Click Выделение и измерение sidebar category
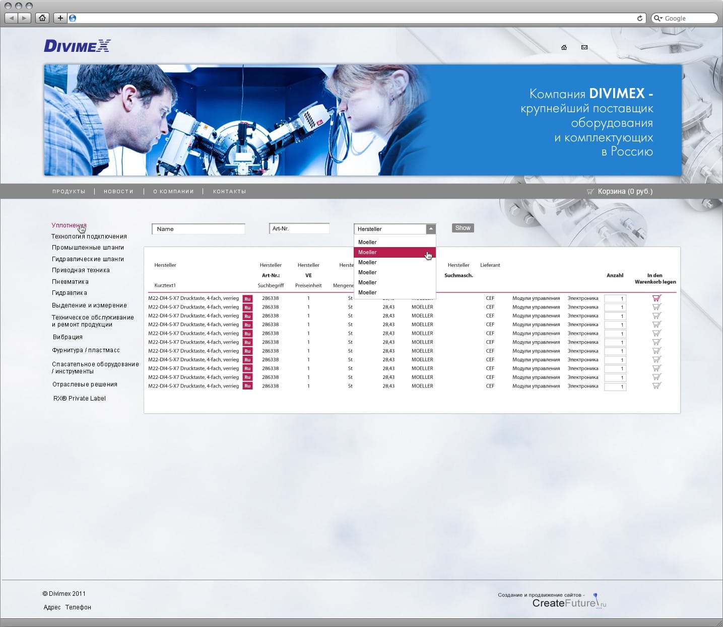This screenshot has height=627, width=723. pyautogui.click(x=89, y=305)
